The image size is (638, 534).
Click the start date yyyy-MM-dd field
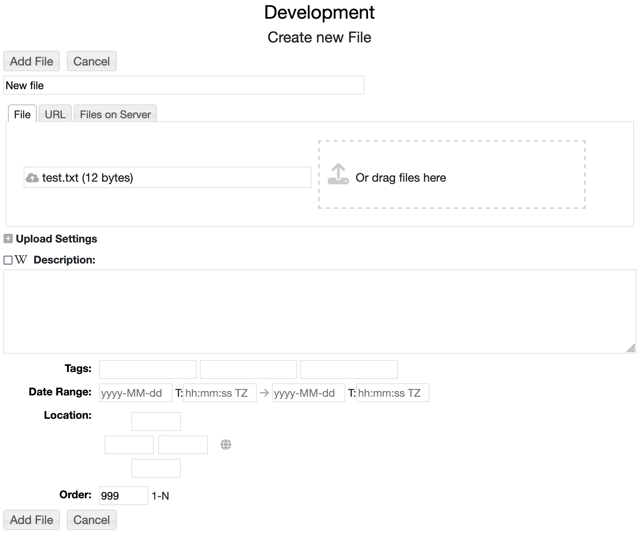click(135, 393)
